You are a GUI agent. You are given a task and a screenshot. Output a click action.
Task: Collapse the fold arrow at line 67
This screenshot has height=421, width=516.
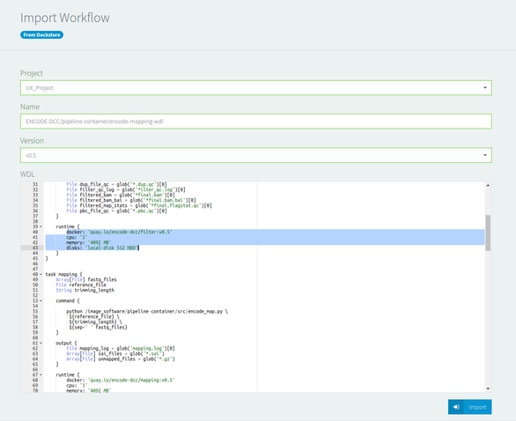click(41, 375)
